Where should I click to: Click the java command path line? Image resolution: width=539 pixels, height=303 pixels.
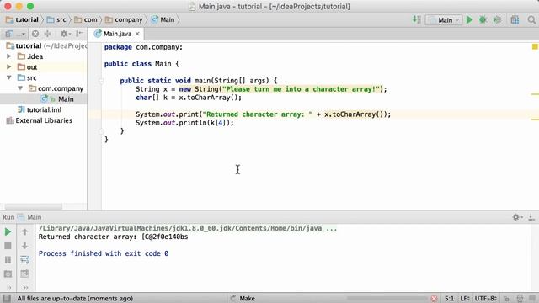(x=188, y=228)
